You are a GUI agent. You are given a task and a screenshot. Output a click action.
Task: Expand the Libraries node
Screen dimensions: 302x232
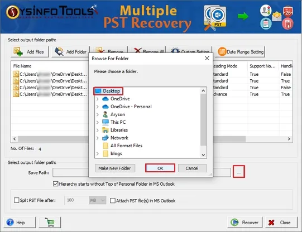[98, 130]
